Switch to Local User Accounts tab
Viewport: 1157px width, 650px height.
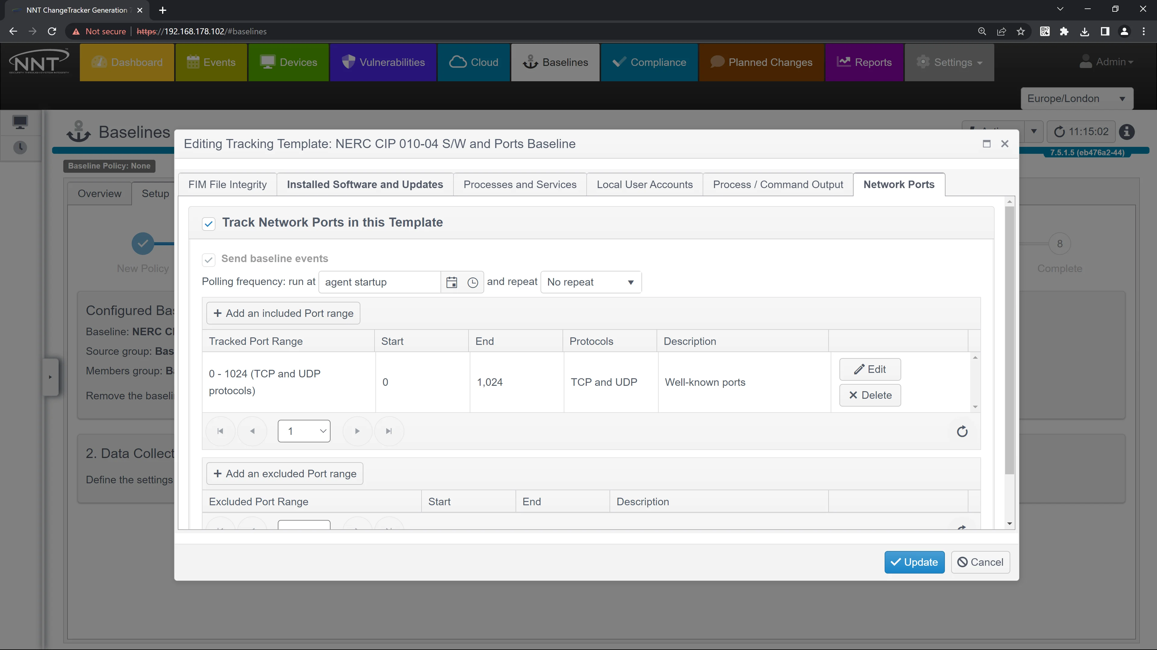tap(644, 184)
